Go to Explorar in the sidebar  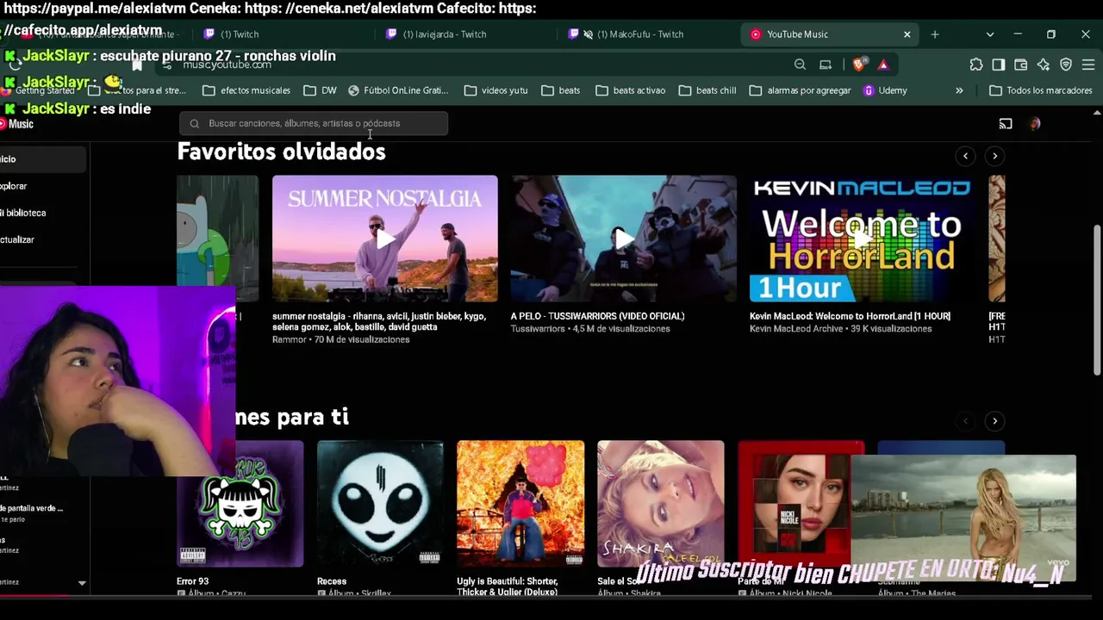pos(14,186)
